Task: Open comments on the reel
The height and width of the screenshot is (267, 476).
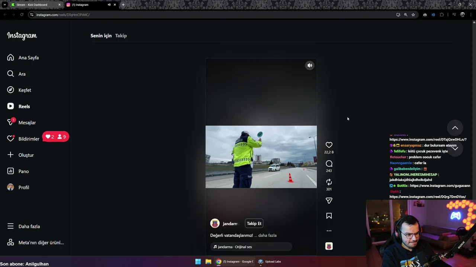Action: pyautogui.click(x=329, y=164)
